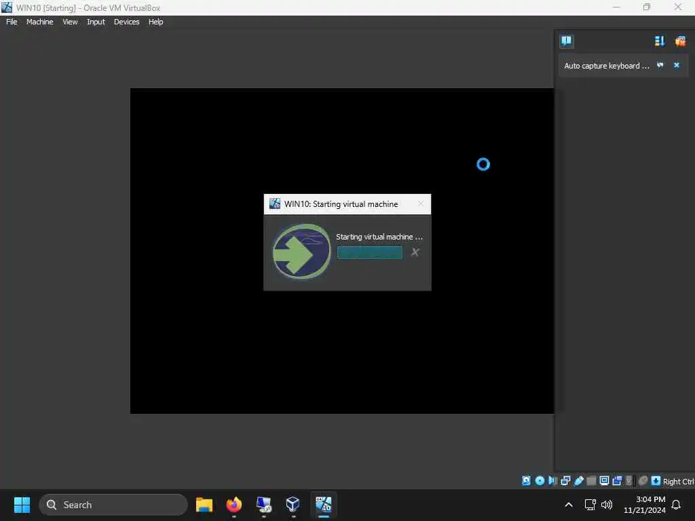This screenshot has width=695, height=521.
Task: Delete finished notifications in notification center
Action: point(680,41)
